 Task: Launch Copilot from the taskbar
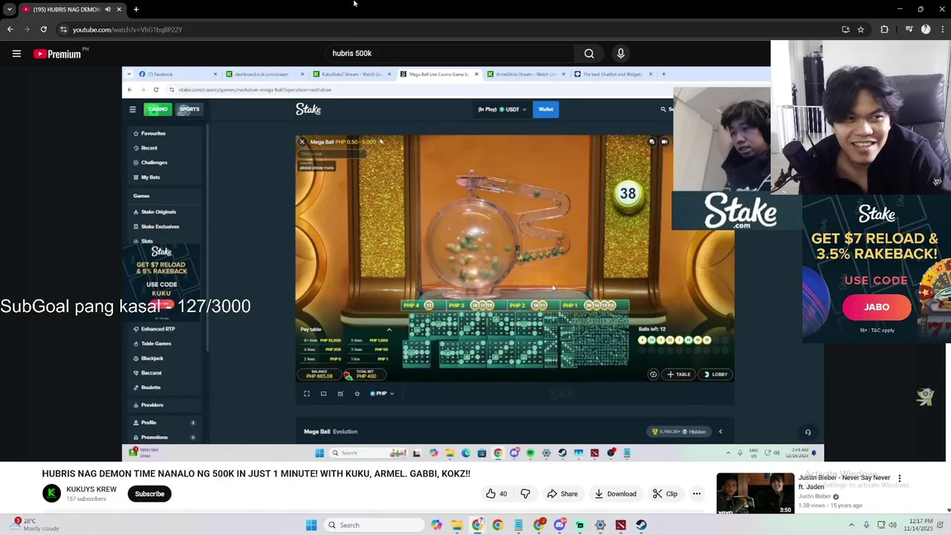(x=436, y=525)
